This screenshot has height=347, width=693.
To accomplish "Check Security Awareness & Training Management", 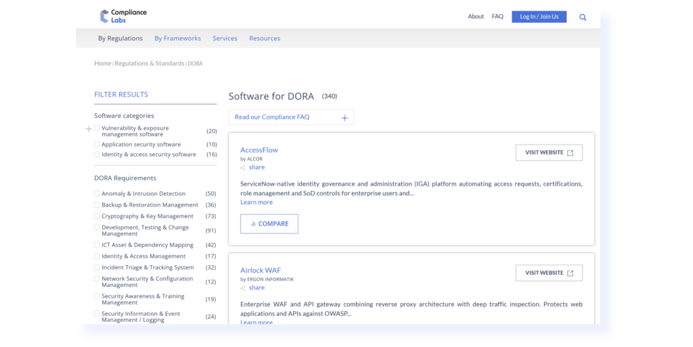I will pos(97,296).
